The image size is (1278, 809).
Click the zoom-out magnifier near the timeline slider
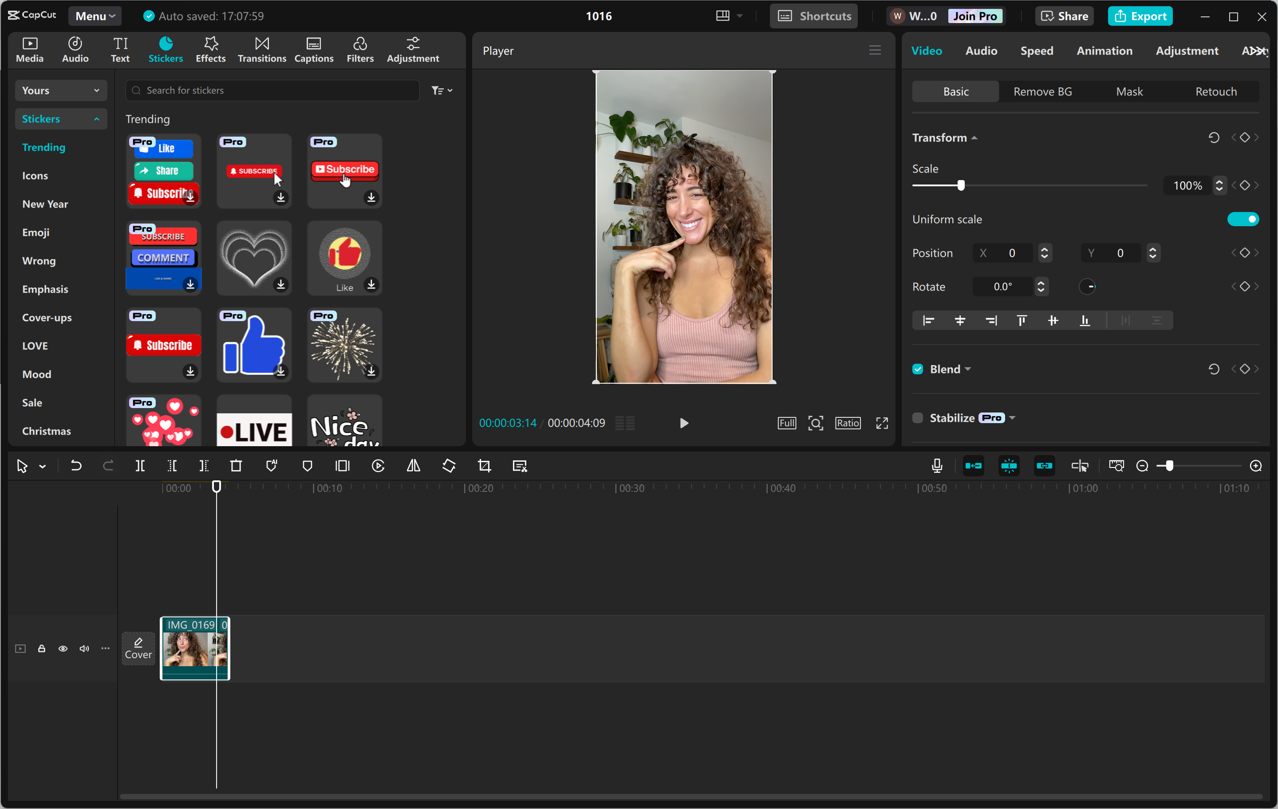[x=1143, y=466]
